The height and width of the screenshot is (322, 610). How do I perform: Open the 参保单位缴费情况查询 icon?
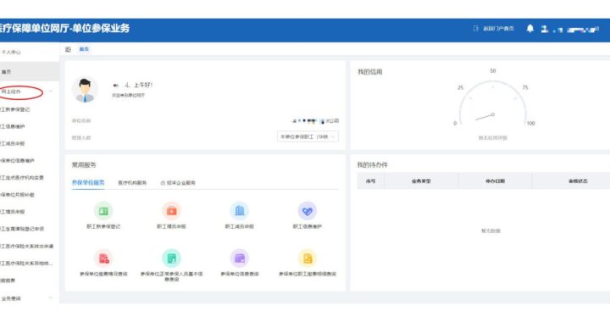click(x=103, y=258)
